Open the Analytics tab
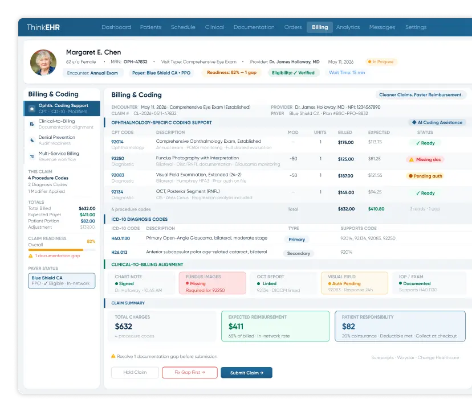472x412 pixels. point(348,27)
